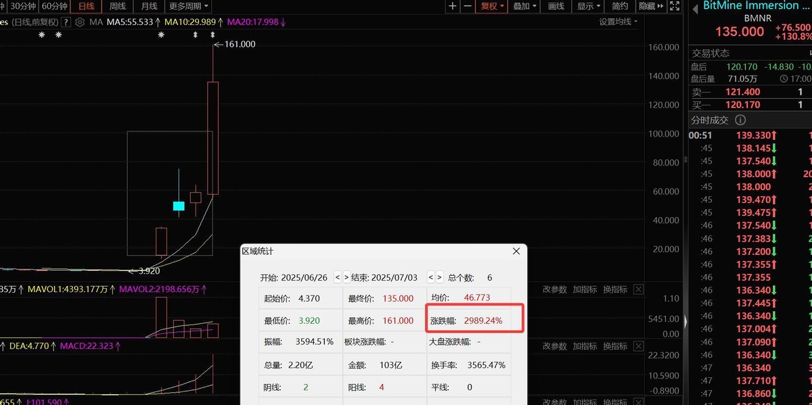Image resolution: width=812 pixels, height=405 pixels.
Task: Click the tallest red candlestick
Action: click(x=212, y=138)
